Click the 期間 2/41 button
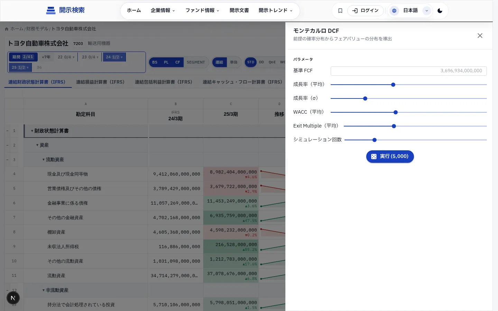The image size is (498, 311). pos(23,57)
